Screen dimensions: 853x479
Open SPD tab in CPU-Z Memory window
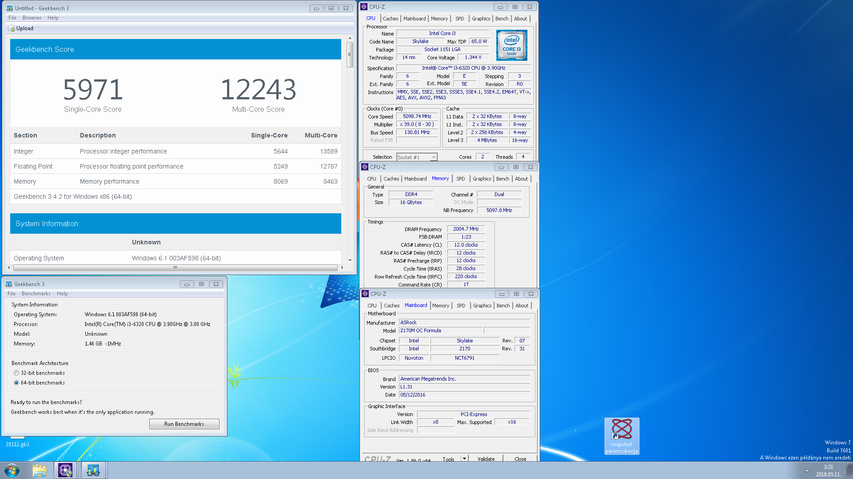point(461,179)
